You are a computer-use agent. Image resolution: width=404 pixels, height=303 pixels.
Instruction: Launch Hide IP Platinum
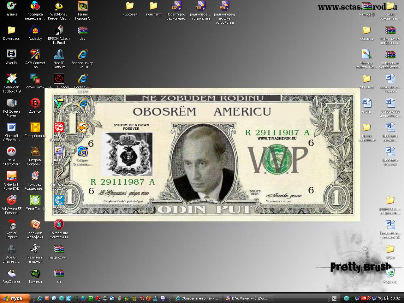59,59
